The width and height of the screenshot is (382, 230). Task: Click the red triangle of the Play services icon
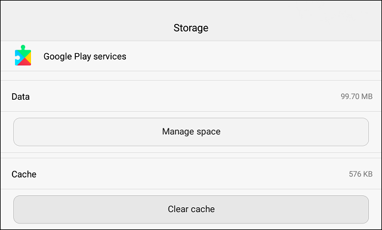point(24,63)
